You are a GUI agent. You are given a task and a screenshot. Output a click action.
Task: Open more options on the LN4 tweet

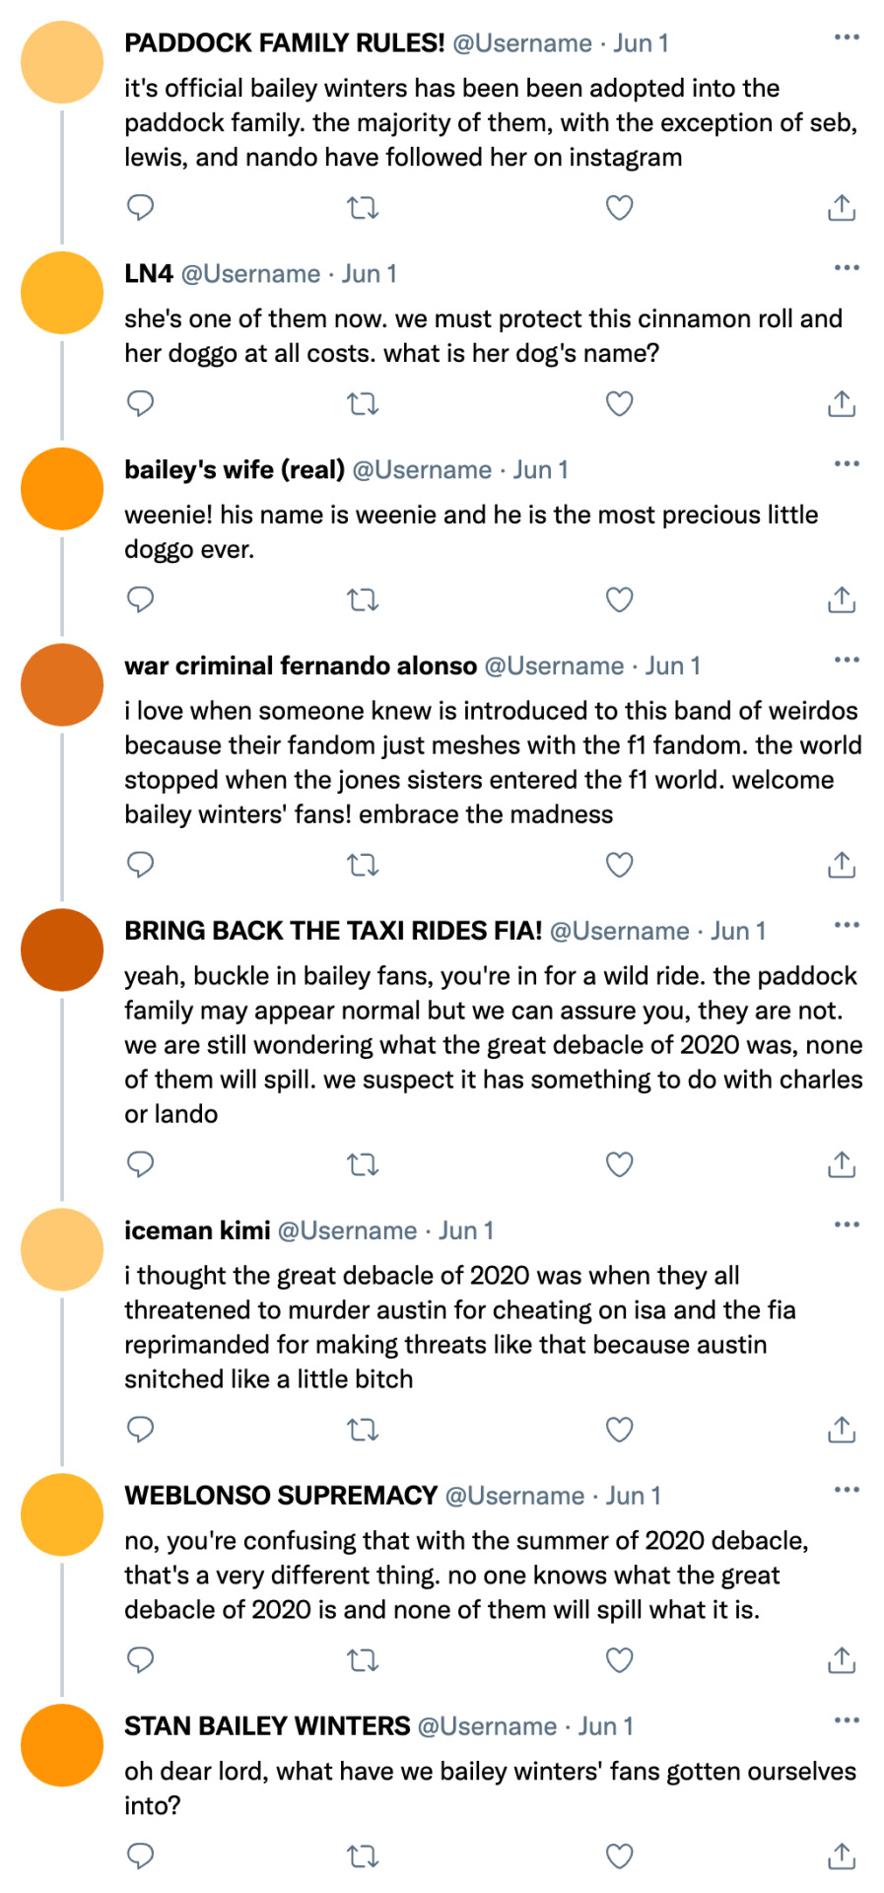(847, 268)
